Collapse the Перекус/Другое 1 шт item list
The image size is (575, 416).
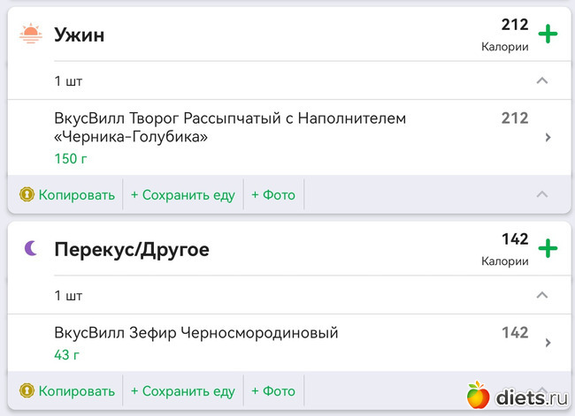[542, 295]
